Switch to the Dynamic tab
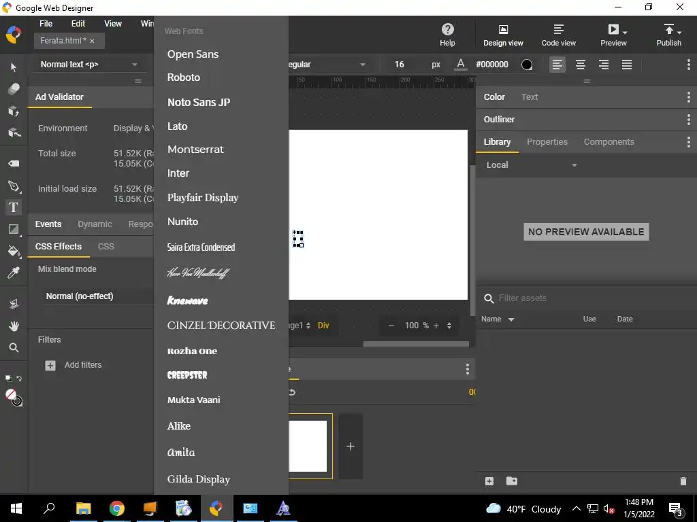697x522 pixels. click(95, 224)
